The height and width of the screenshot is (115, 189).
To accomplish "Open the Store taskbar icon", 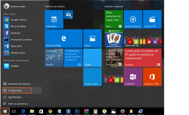I will 41,111.
